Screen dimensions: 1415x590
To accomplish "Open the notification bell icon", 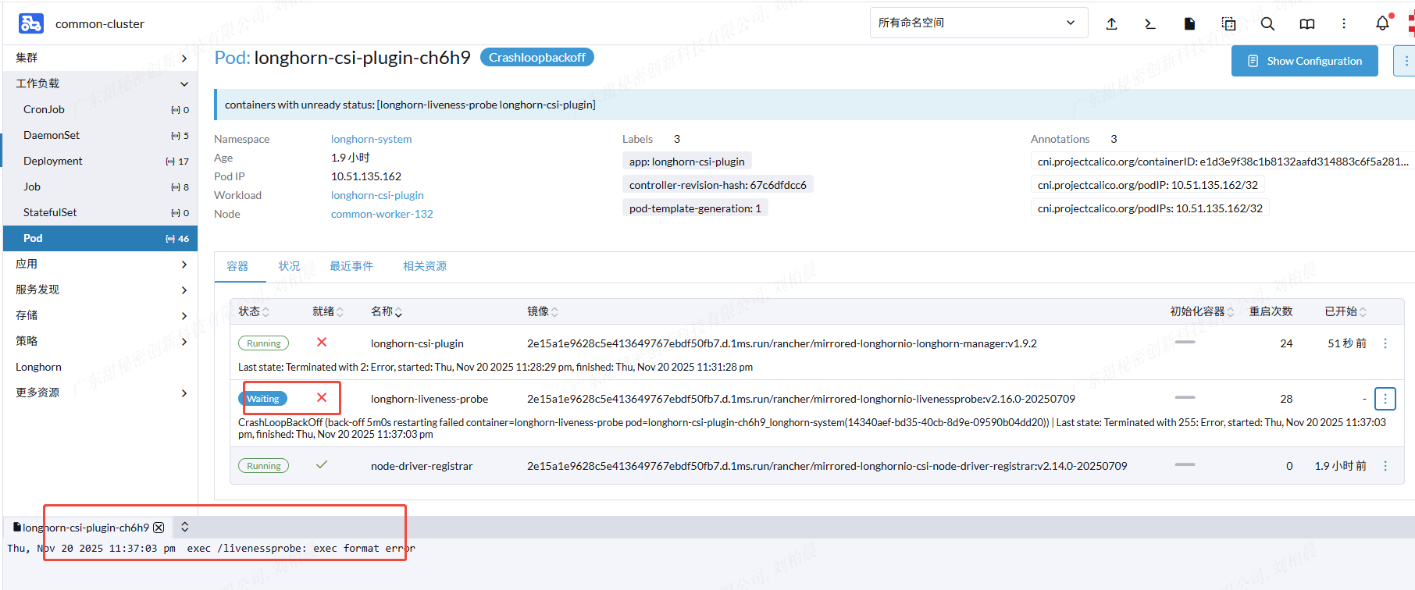I will coord(1382,23).
